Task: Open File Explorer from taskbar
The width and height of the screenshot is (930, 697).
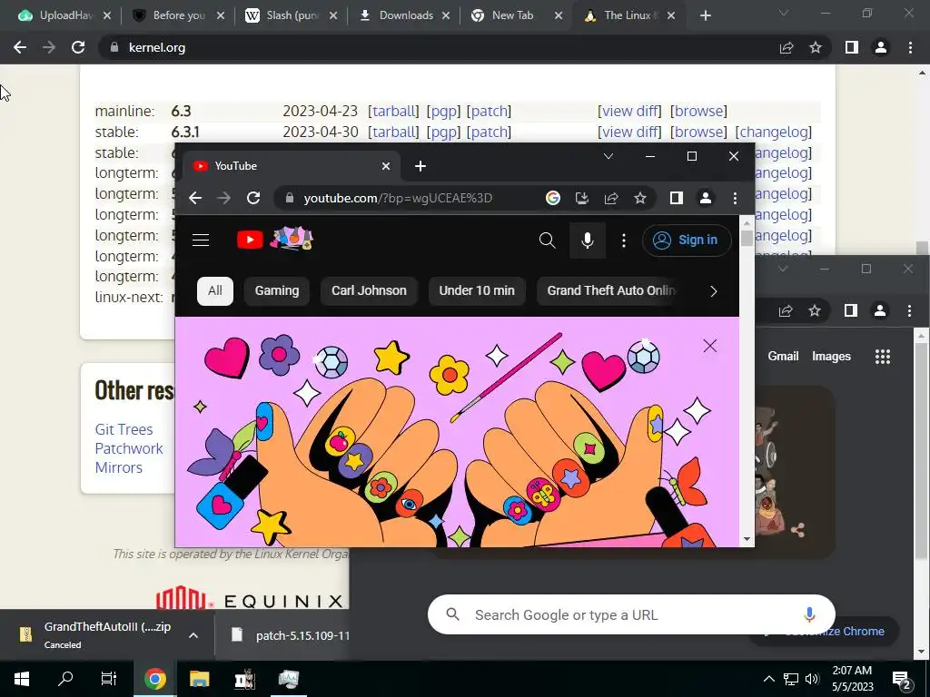Action: pos(199,679)
